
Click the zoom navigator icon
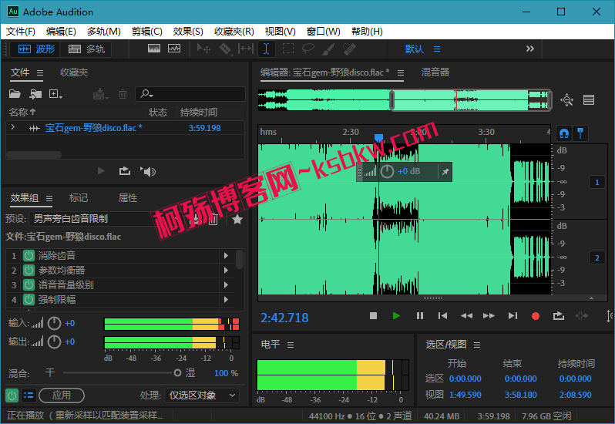pos(566,100)
